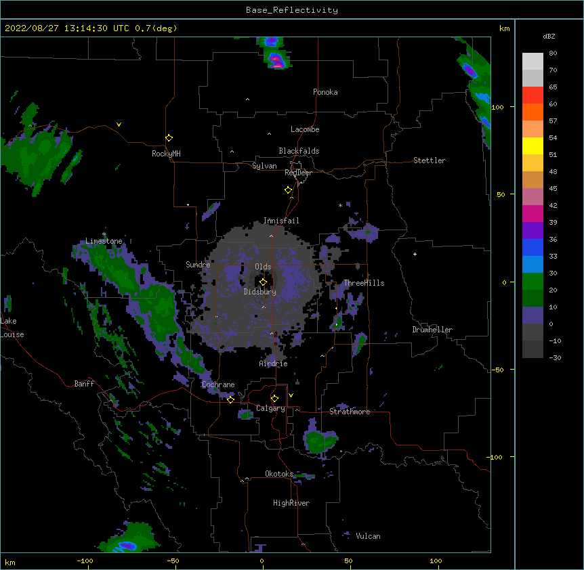Click the white caret marker west of Ponoka
The width and height of the screenshot is (584, 570).
[247, 100]
